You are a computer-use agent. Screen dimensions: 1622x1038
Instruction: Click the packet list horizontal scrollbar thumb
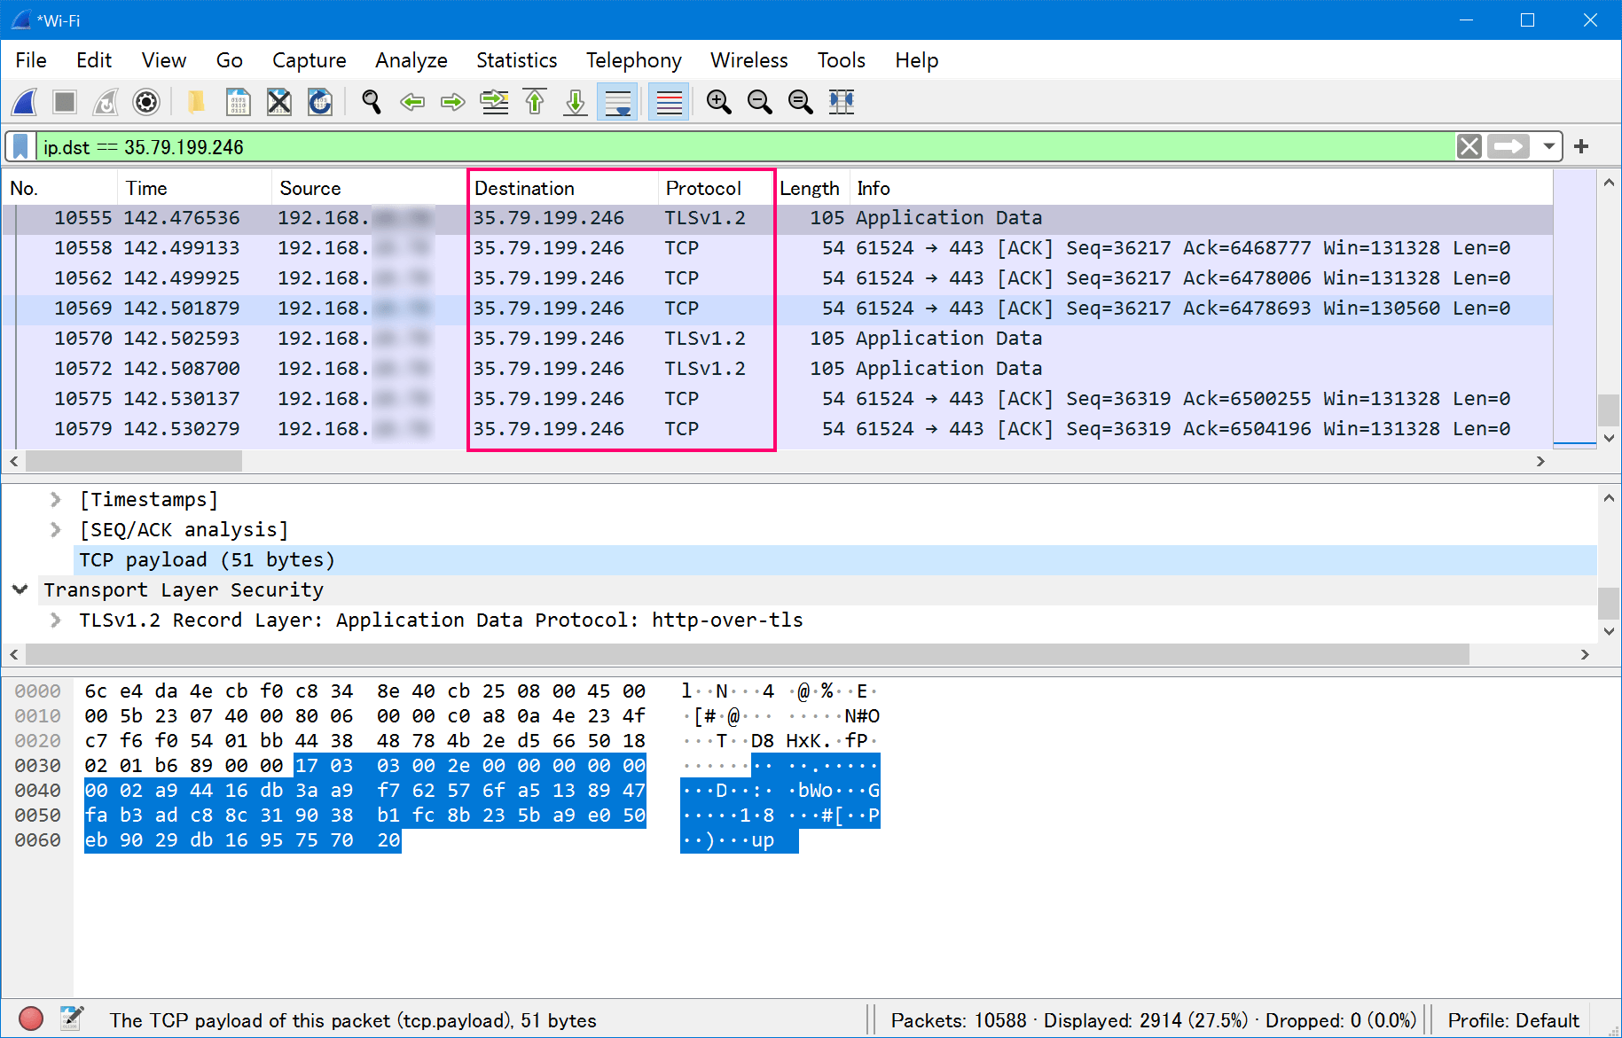pos(133,461)
